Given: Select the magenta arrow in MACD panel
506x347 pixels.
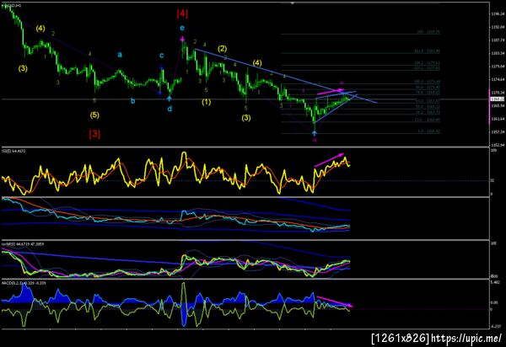Looking at the screenshot, I should coord(335,302).
